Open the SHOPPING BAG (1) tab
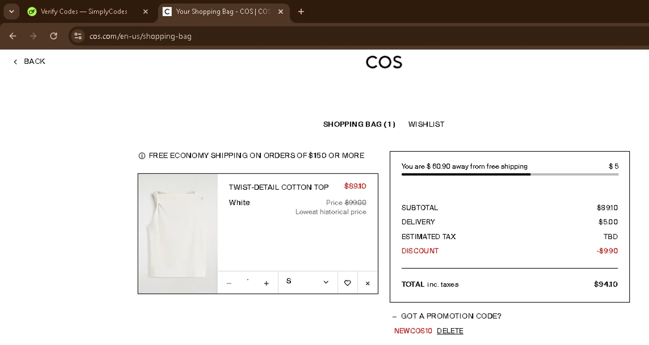 coord(359,124)
